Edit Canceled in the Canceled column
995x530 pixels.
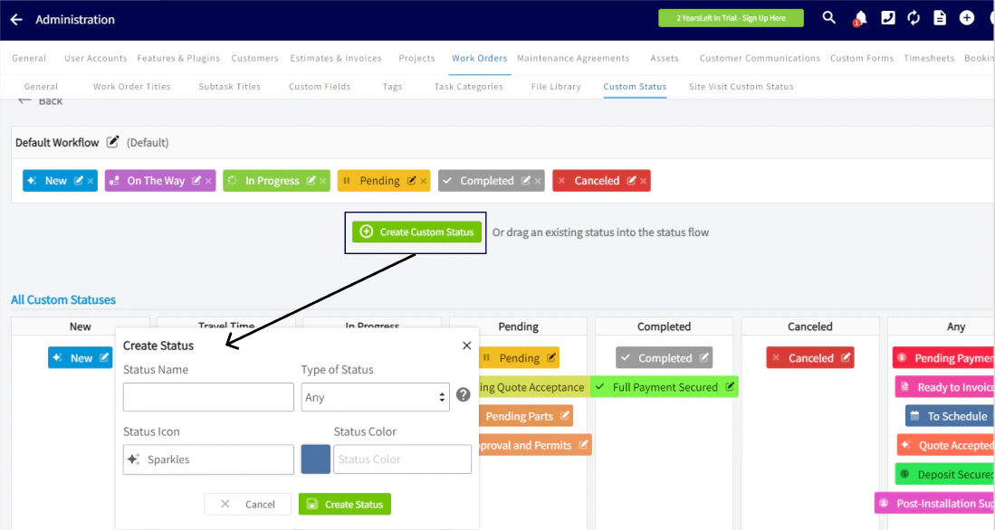point(846,357)
